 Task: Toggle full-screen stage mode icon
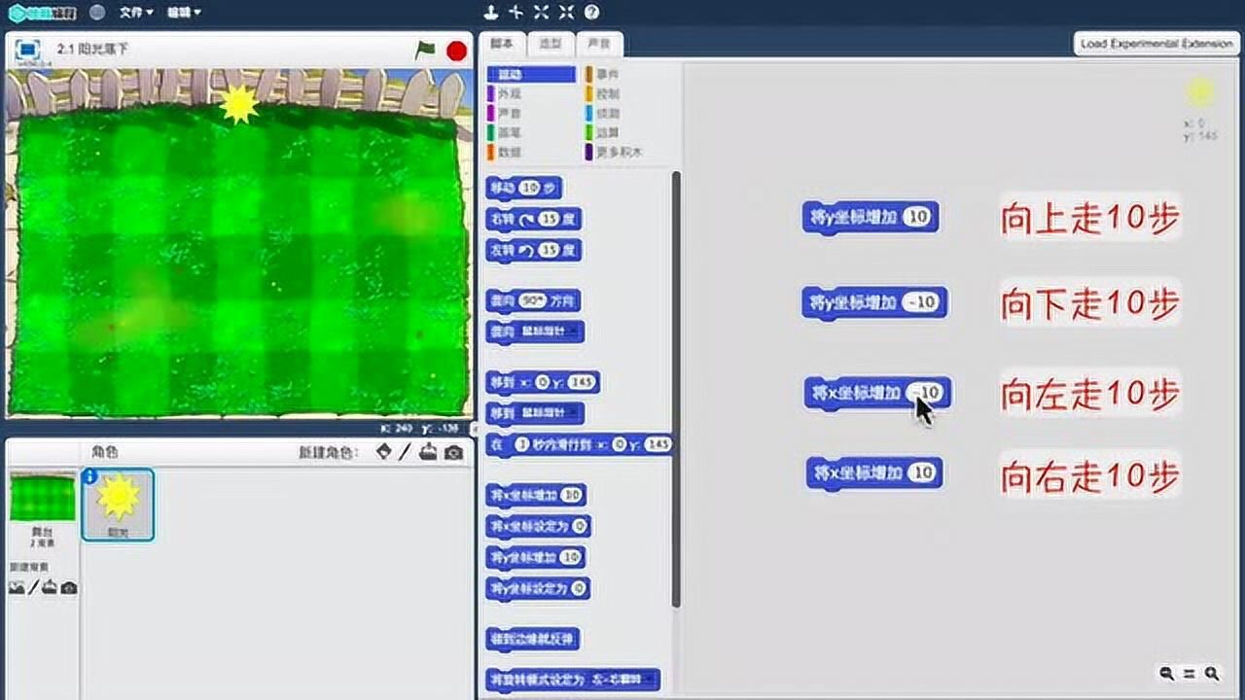point(27,49)
